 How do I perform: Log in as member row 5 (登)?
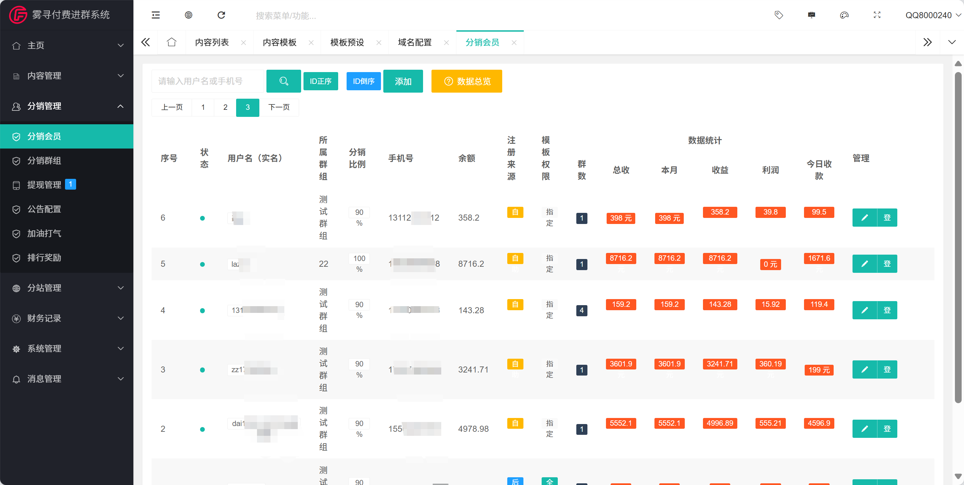(887, 263)
